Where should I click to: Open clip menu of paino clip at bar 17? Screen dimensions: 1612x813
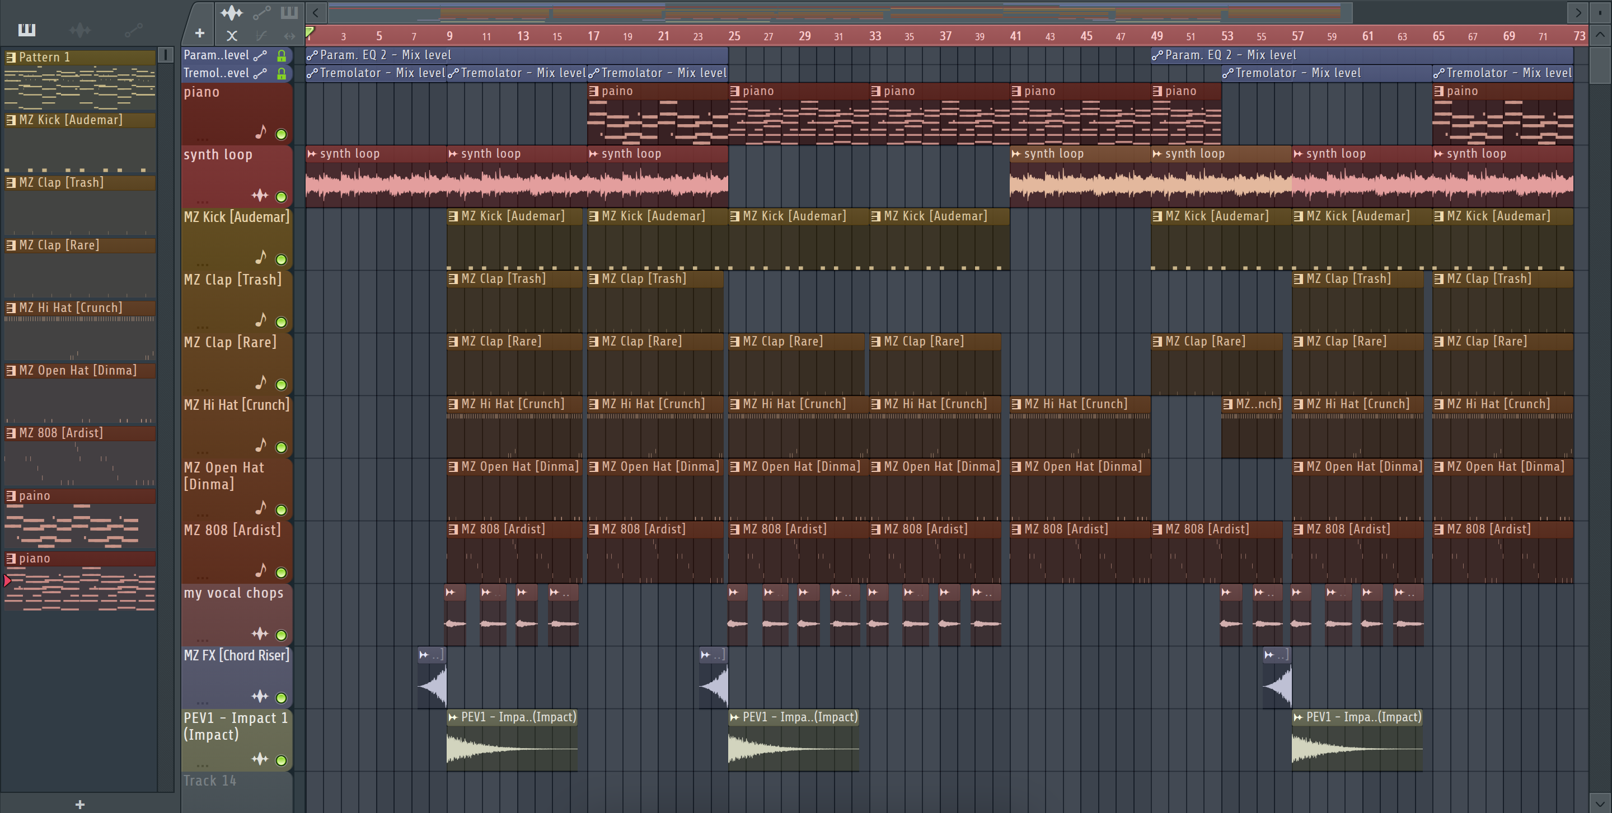593,91
